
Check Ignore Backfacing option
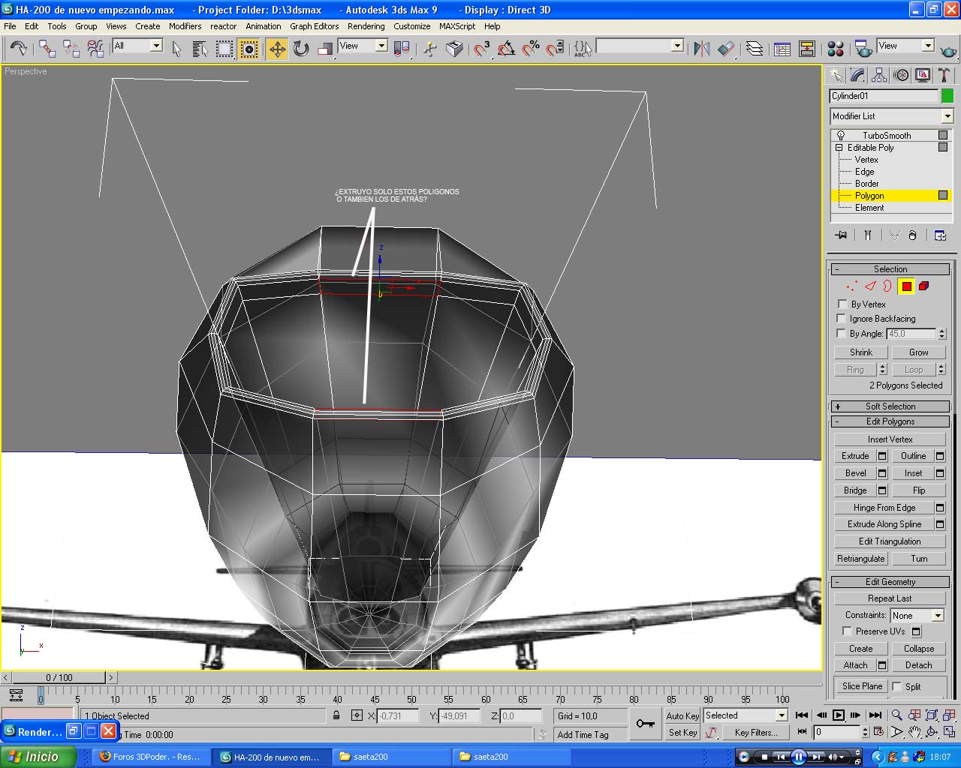point(842,318)
